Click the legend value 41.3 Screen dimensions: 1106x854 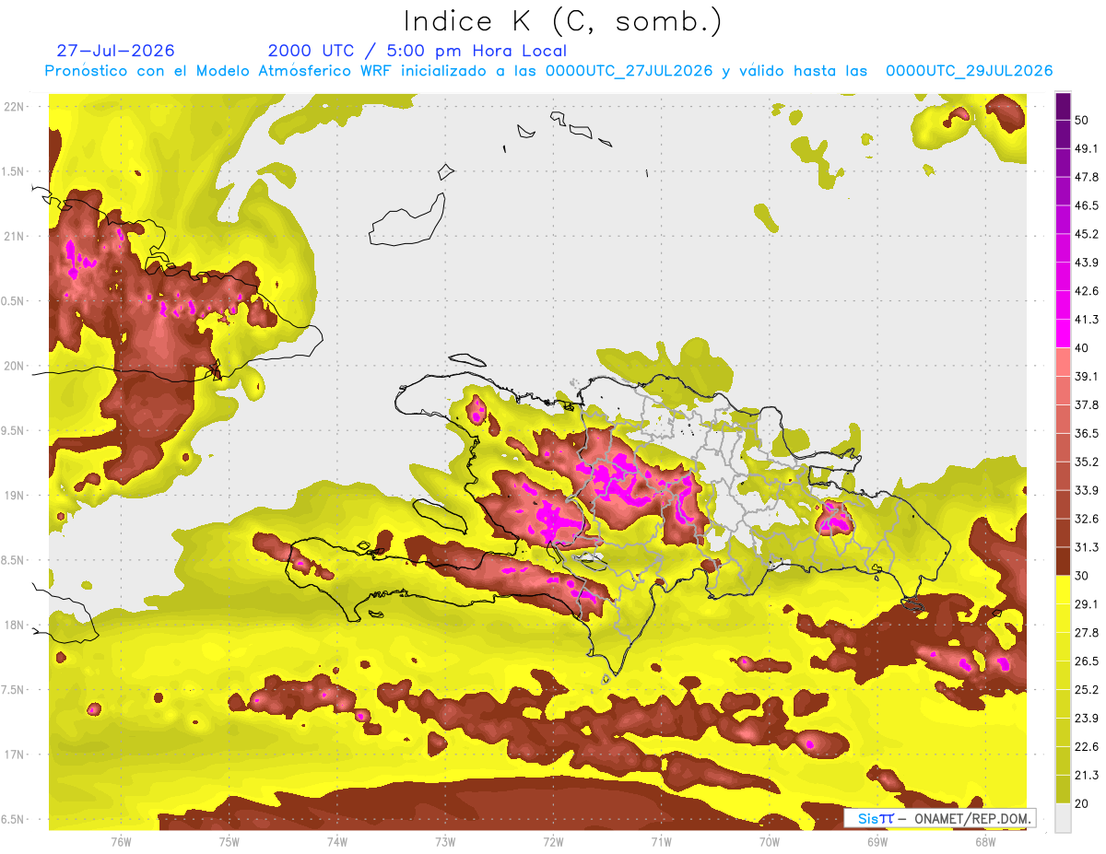pos(1087,320)
